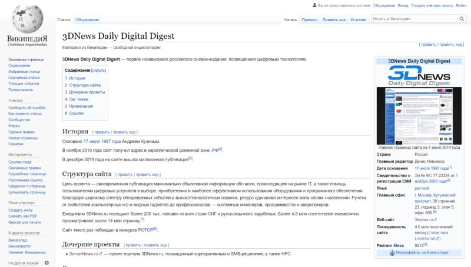The height and width of the screenshot is (267, 471).
Task: Open Сообщить об ошибке link
Action: click(26, 108)
